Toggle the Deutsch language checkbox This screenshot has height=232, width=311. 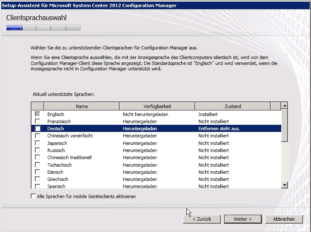pos(38,129)
